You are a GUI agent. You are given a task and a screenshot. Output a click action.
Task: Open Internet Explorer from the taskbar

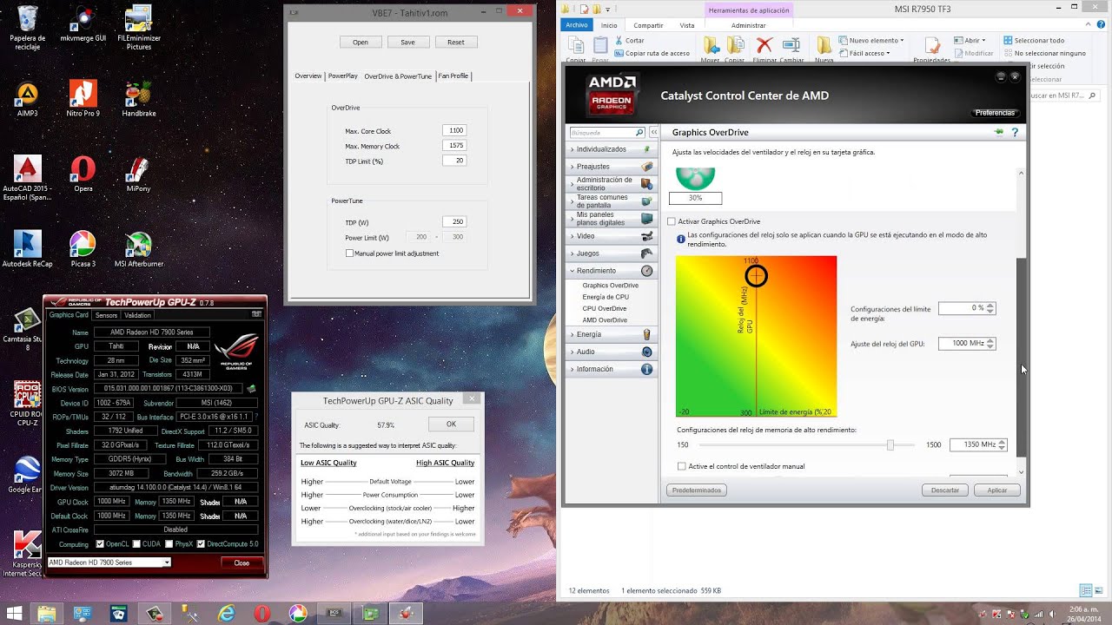tap(227, 613)
